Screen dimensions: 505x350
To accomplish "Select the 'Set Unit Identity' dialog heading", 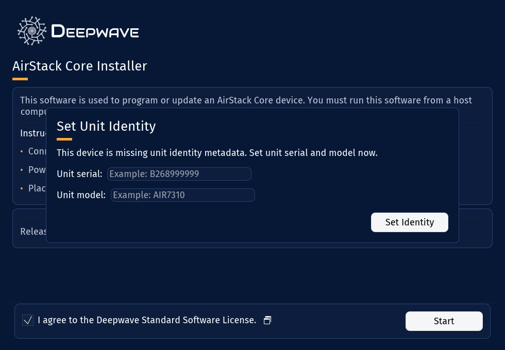I will [106, 126].
